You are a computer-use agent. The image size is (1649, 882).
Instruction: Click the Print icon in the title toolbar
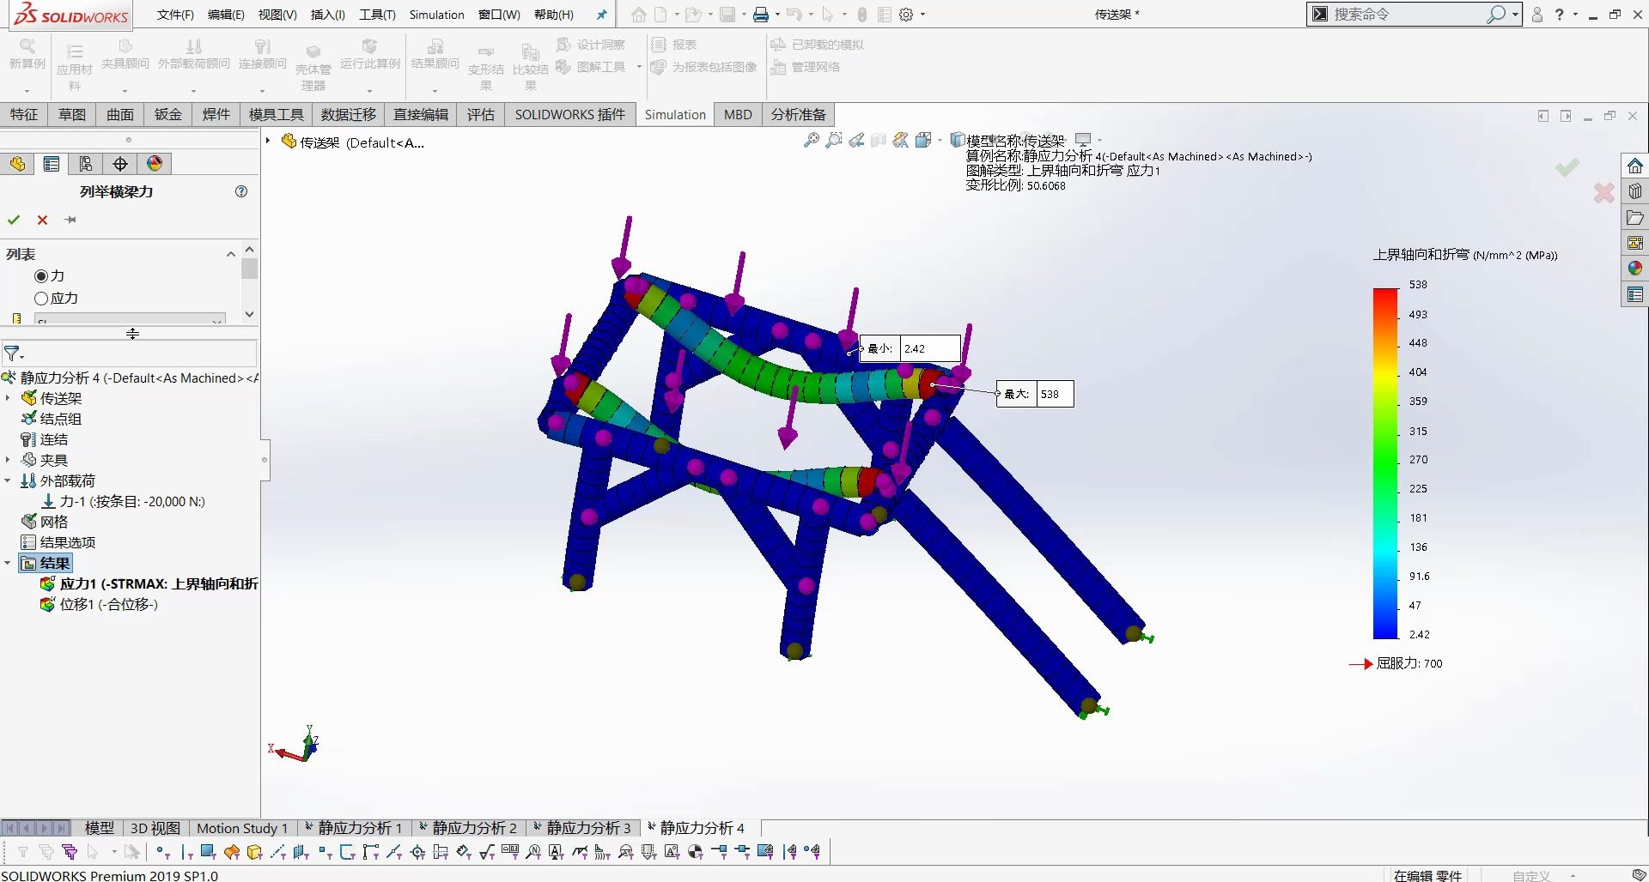(x=761, y=15)
